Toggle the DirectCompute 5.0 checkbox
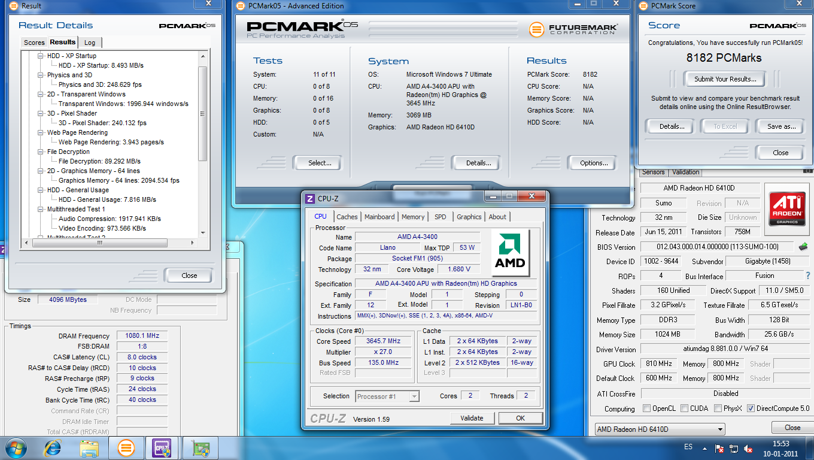 click(x=751, y=408)
